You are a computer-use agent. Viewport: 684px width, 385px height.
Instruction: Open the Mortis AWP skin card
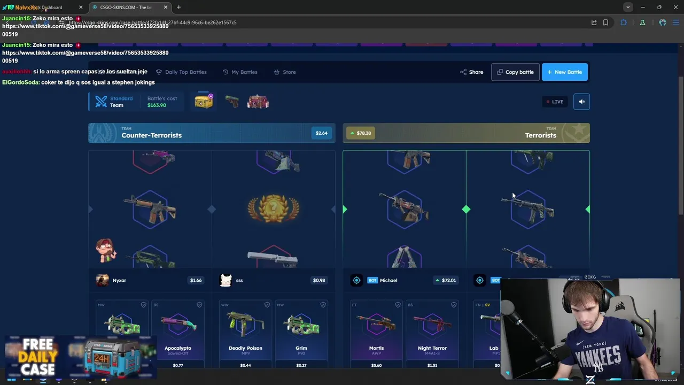pos(376,334)
